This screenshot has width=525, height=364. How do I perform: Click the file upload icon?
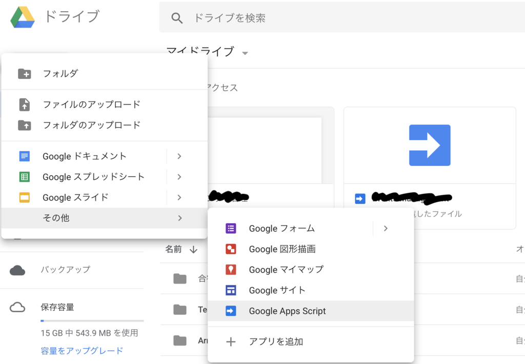tap(25, 104)
